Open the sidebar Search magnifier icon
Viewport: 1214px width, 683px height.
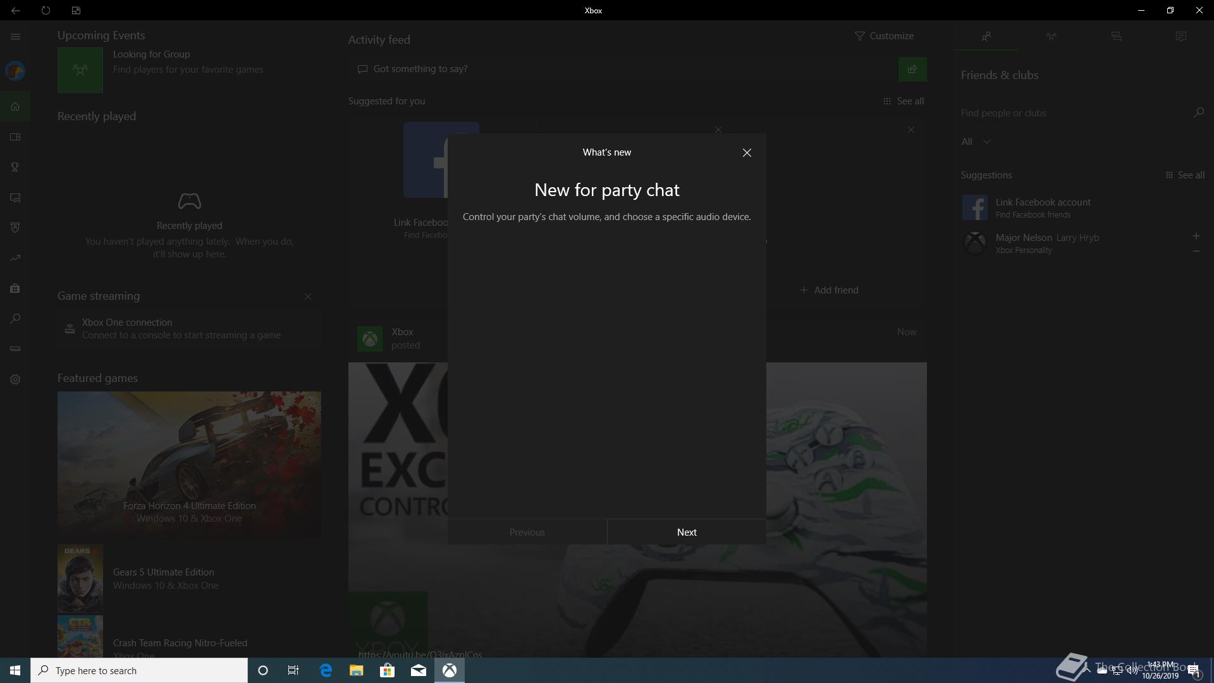(15, 319)
